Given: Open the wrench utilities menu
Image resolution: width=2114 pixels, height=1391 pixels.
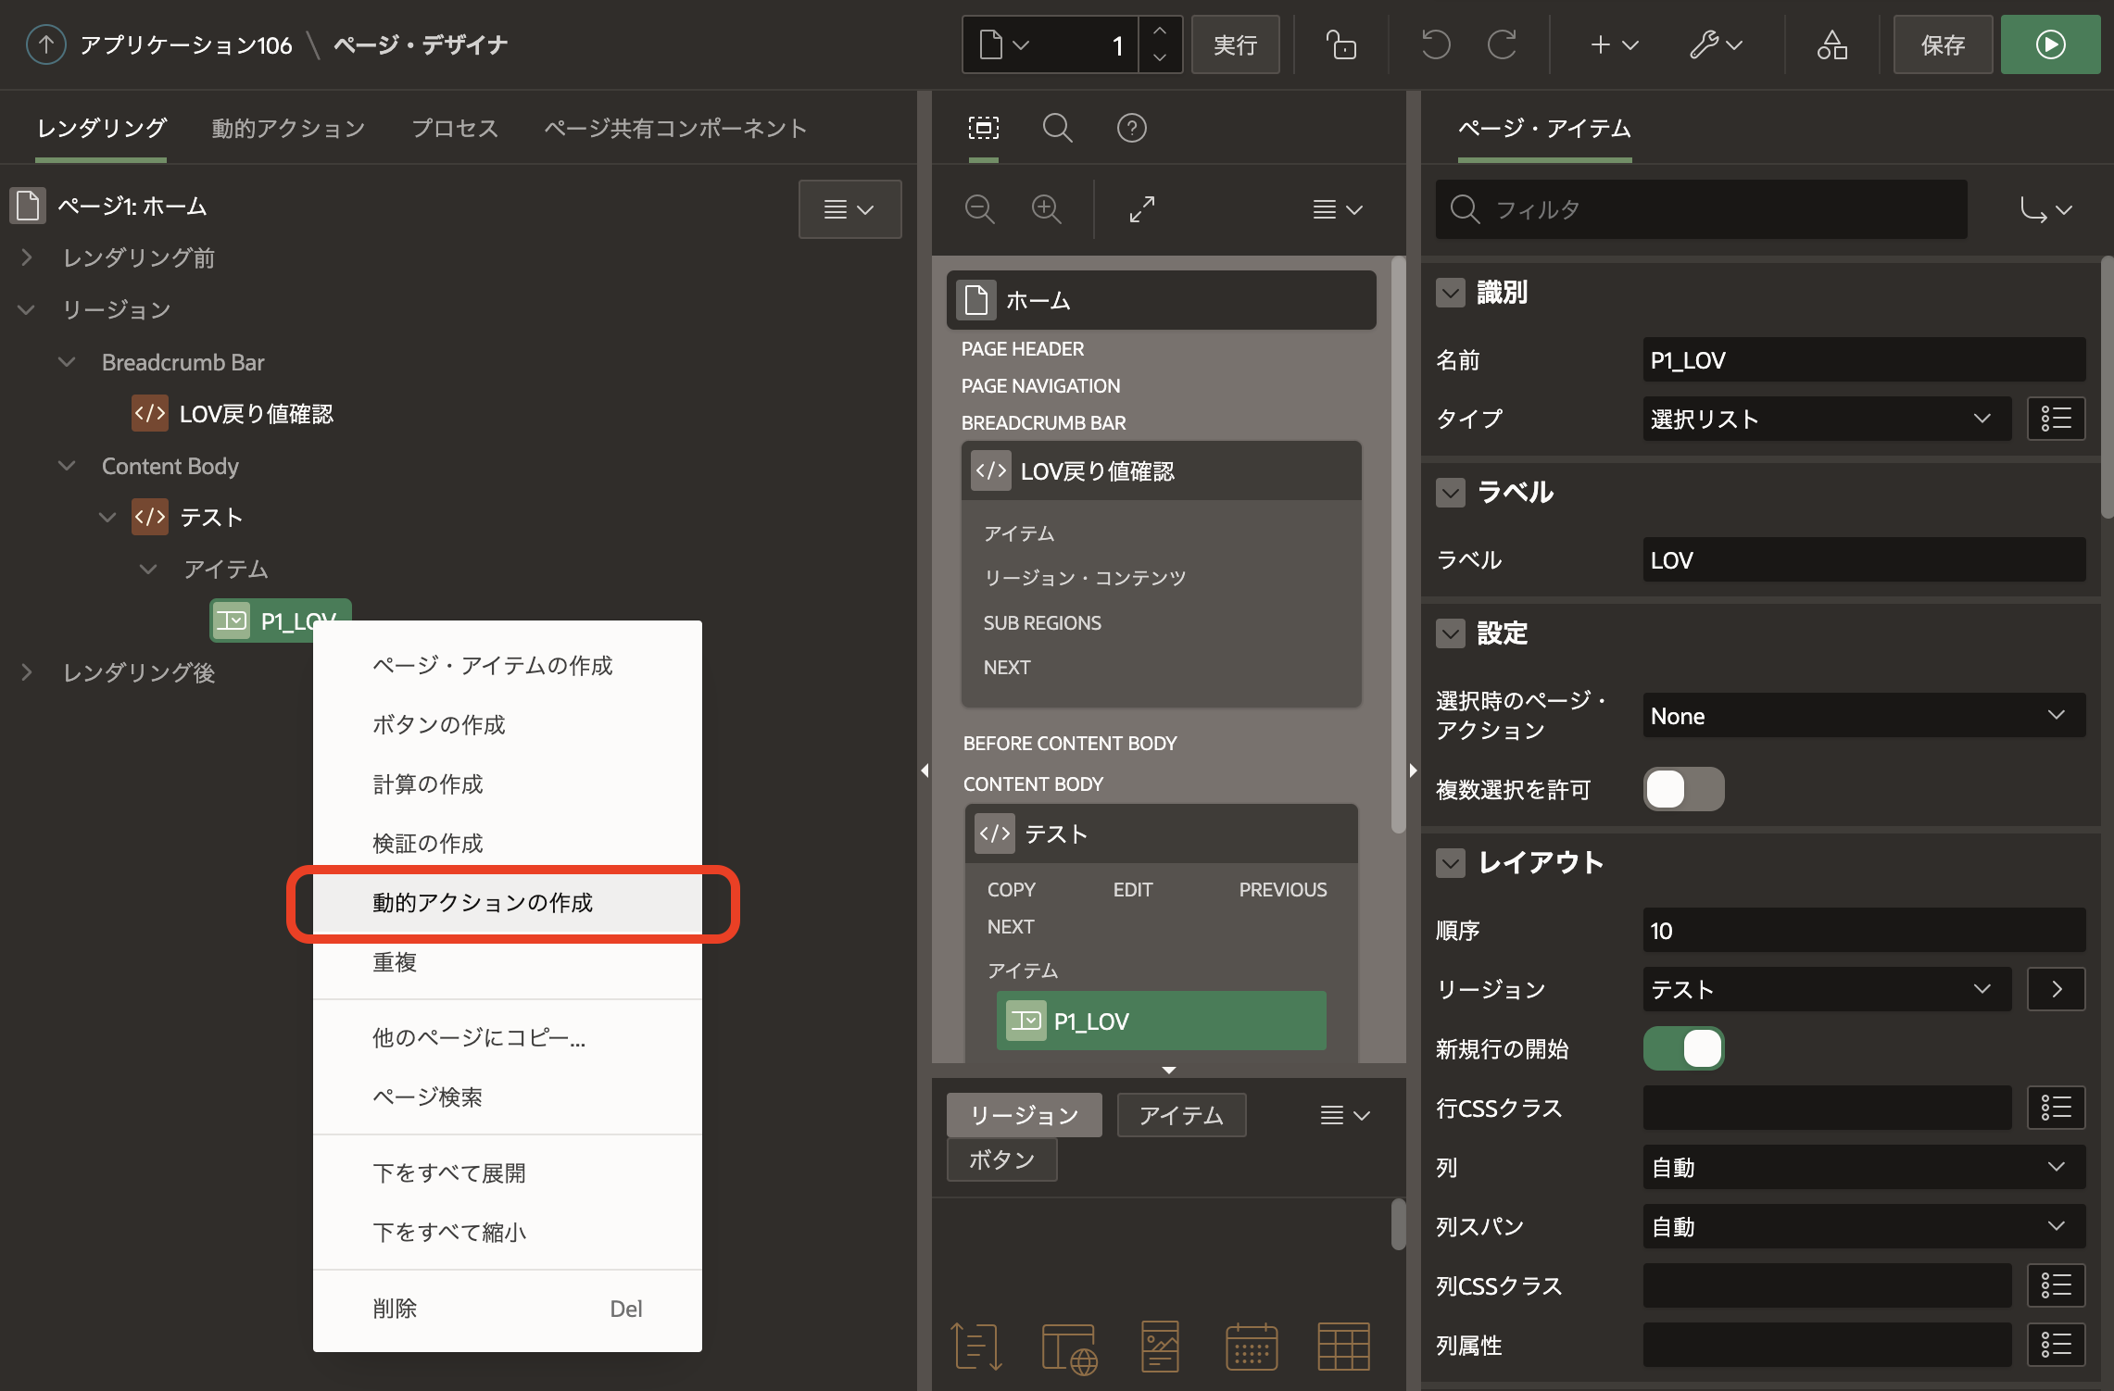Looking at the screenshot, I should [1716, 44].
